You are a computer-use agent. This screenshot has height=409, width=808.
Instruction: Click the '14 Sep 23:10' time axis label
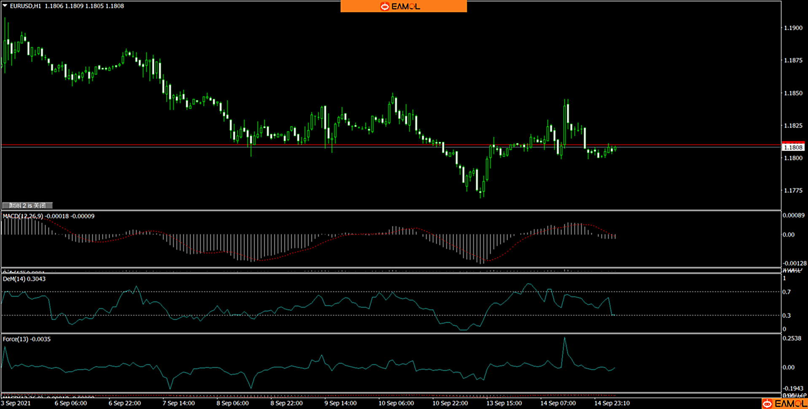612,403
